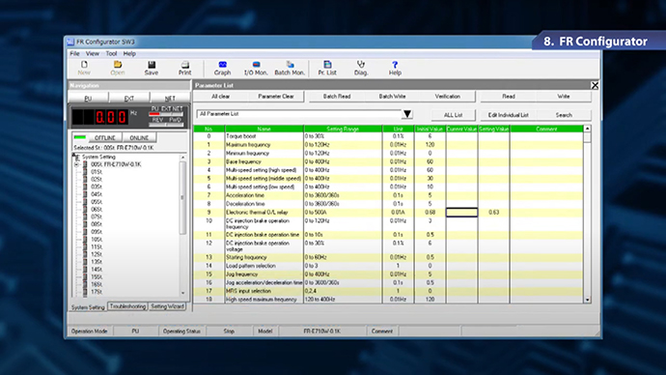Select the MRS input selection parameter name
The height and width of the screenshot is (375, 666).
248,291
